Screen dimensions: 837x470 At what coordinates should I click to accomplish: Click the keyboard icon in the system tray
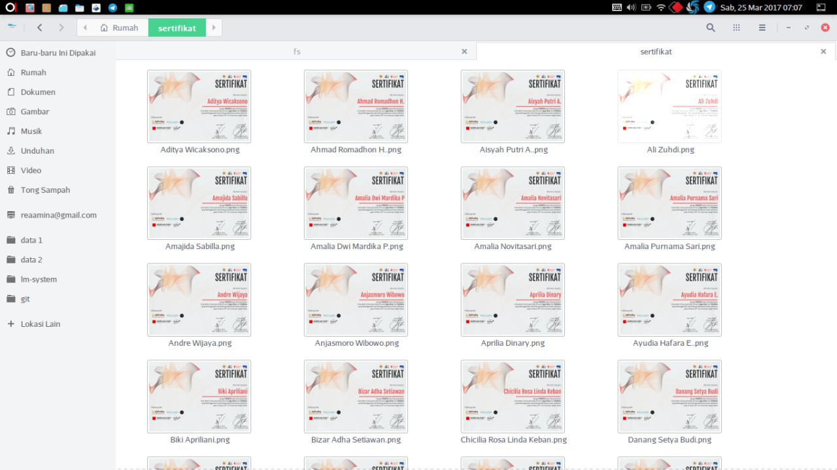point(617,7)
